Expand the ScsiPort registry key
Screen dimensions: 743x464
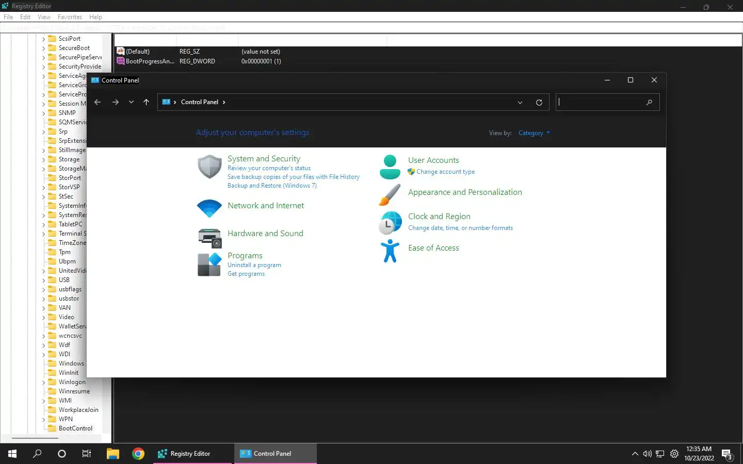click(43, 39)
